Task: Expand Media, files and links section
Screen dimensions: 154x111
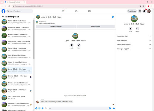Action: pos(134,44)
